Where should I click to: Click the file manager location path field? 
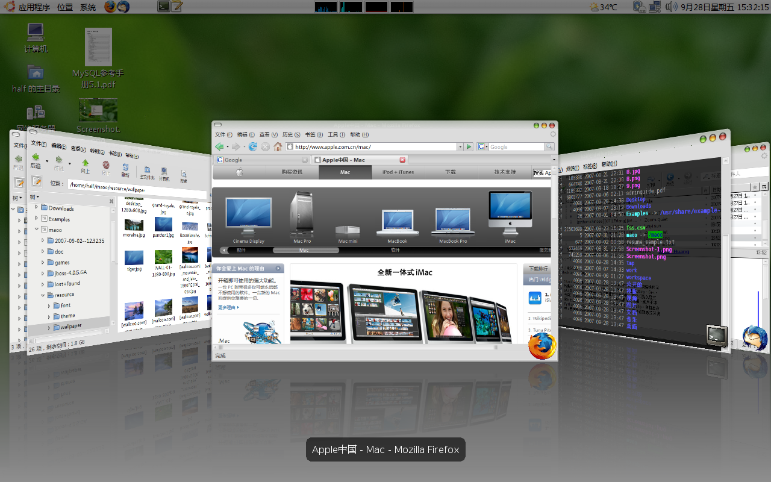[137, 188]
